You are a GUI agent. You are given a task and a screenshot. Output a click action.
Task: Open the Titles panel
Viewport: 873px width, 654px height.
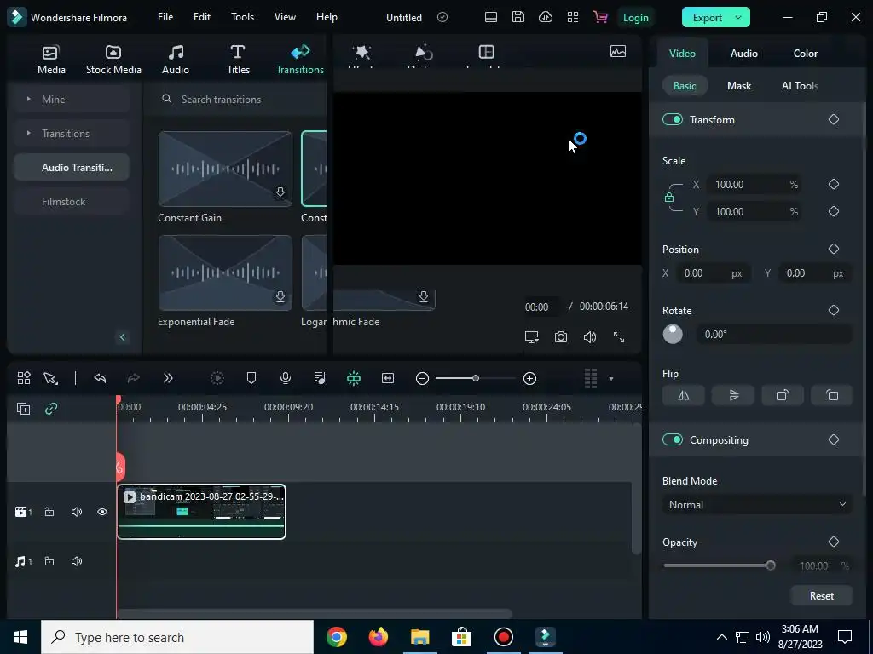[x=238, y=60]
